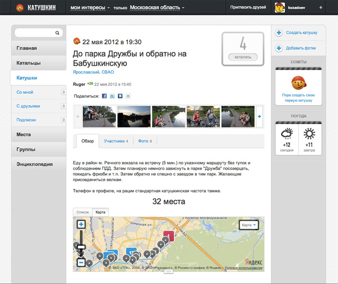The width and height of the screenshot is (338, 284).
Task: Switch to the Обзор tab
Action: [87, 141]
